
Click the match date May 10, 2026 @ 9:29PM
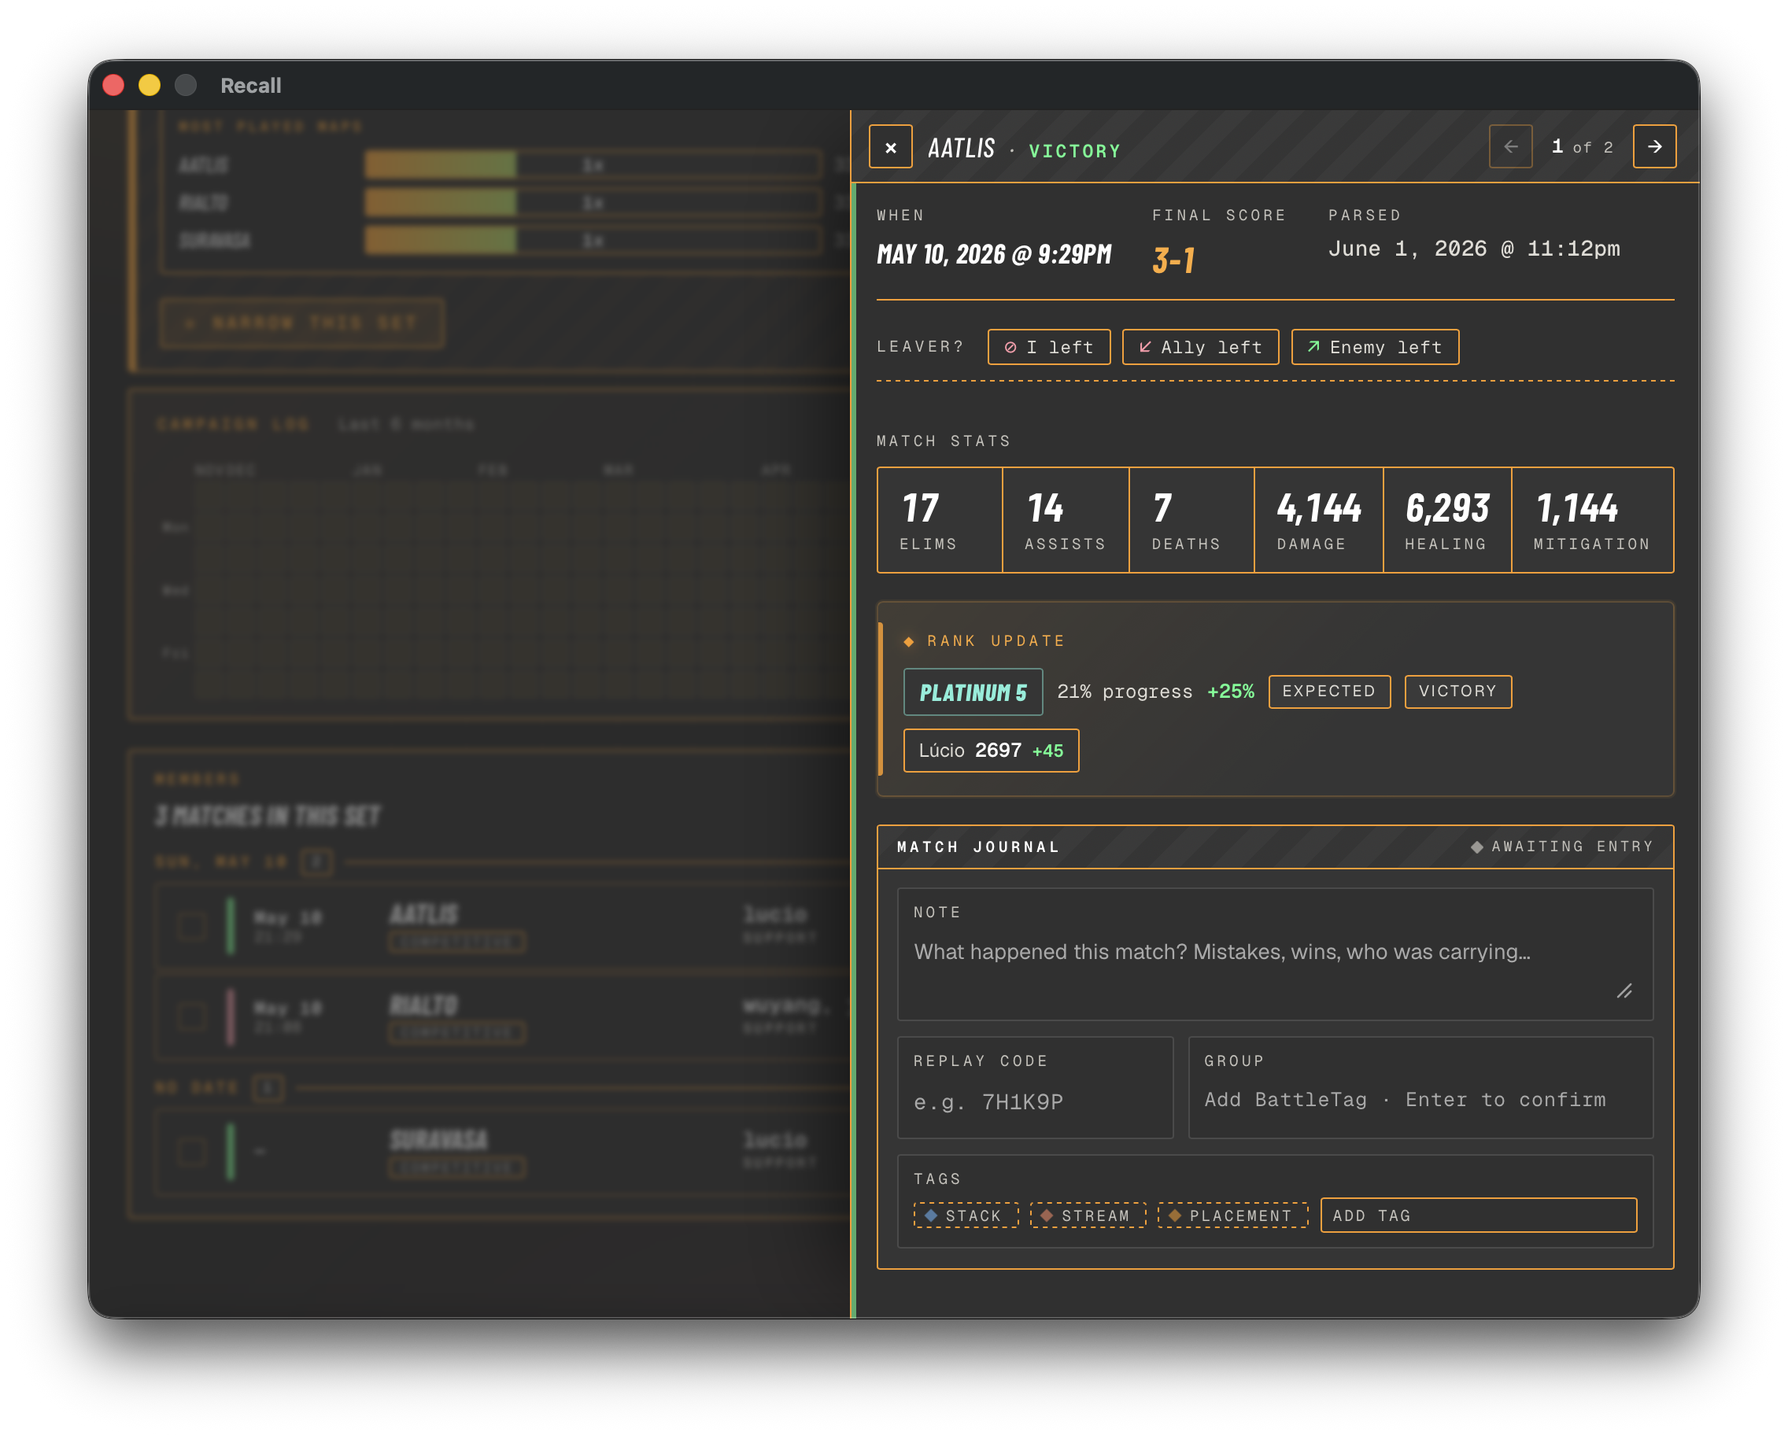tap(993, 253)
